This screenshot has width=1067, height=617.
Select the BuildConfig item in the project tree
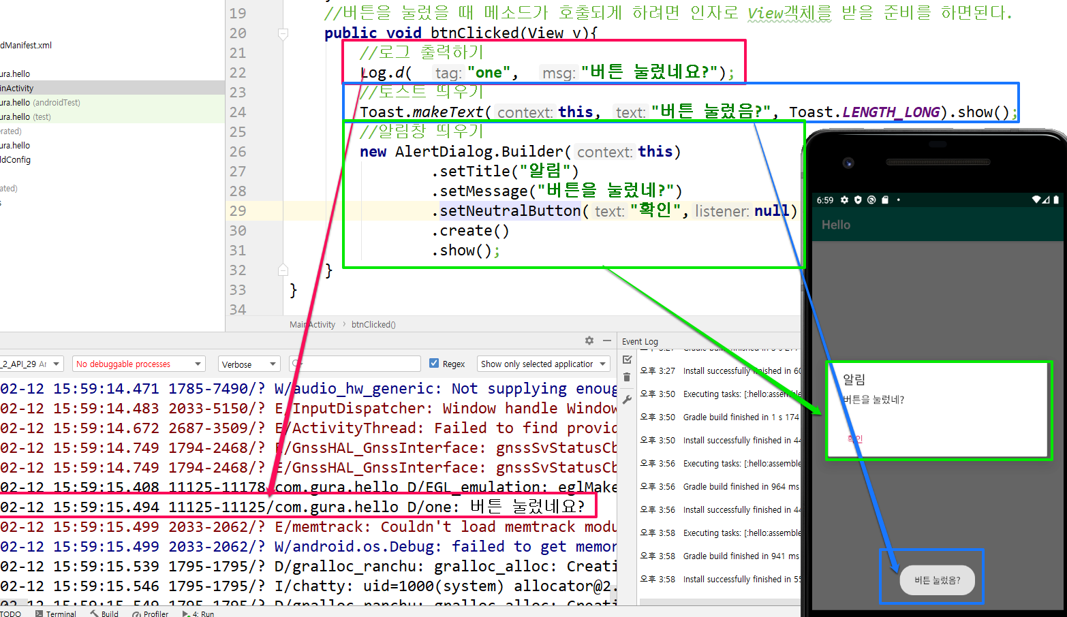point(16,160)
